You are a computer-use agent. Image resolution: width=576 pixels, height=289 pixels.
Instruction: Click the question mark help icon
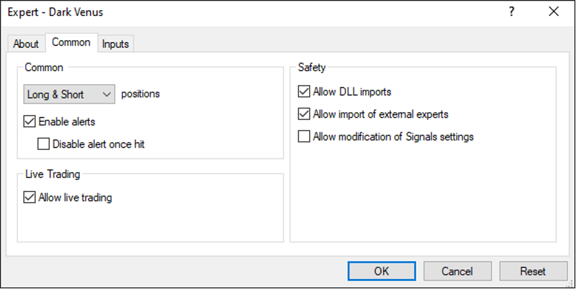pyautogui.click(x=511, y=11)
